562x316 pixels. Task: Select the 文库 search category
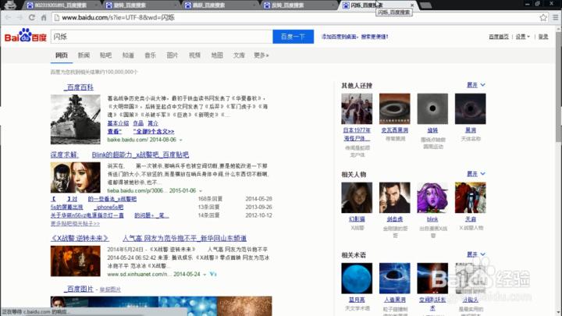tap(239, 55)
